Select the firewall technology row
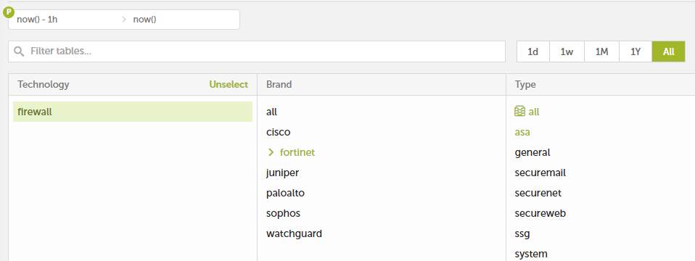The image size is (695, 261). tap(133, 112)
